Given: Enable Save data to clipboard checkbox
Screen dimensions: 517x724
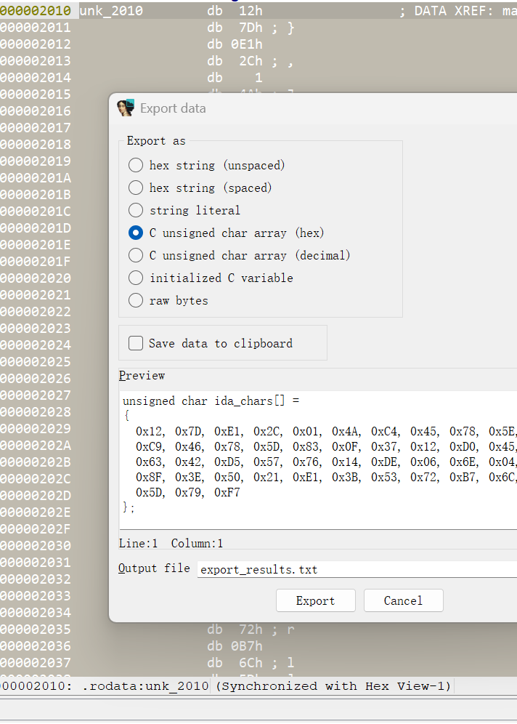Looking at the screenshot, I should [136, 343].
